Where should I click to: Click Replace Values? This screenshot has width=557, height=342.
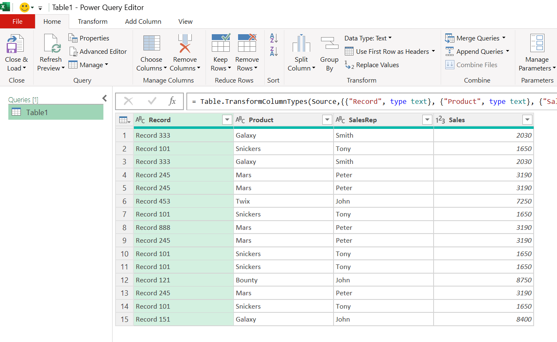point(372,65)
